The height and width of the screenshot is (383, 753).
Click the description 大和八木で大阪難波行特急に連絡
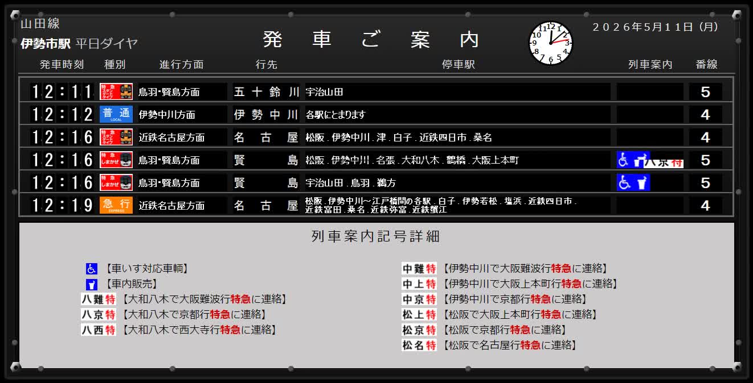coord(204,299)
